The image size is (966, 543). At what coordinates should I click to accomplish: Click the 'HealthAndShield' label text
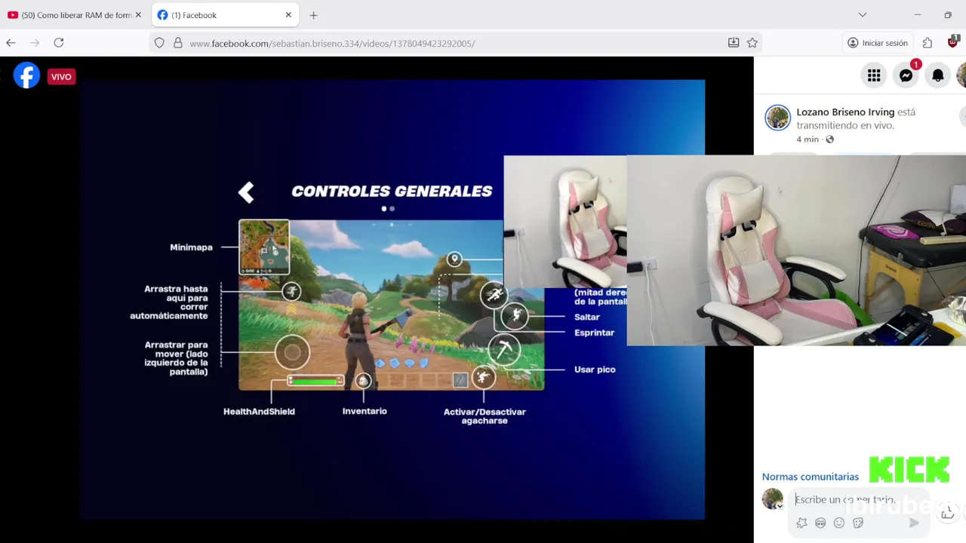[x=259, y=412]
